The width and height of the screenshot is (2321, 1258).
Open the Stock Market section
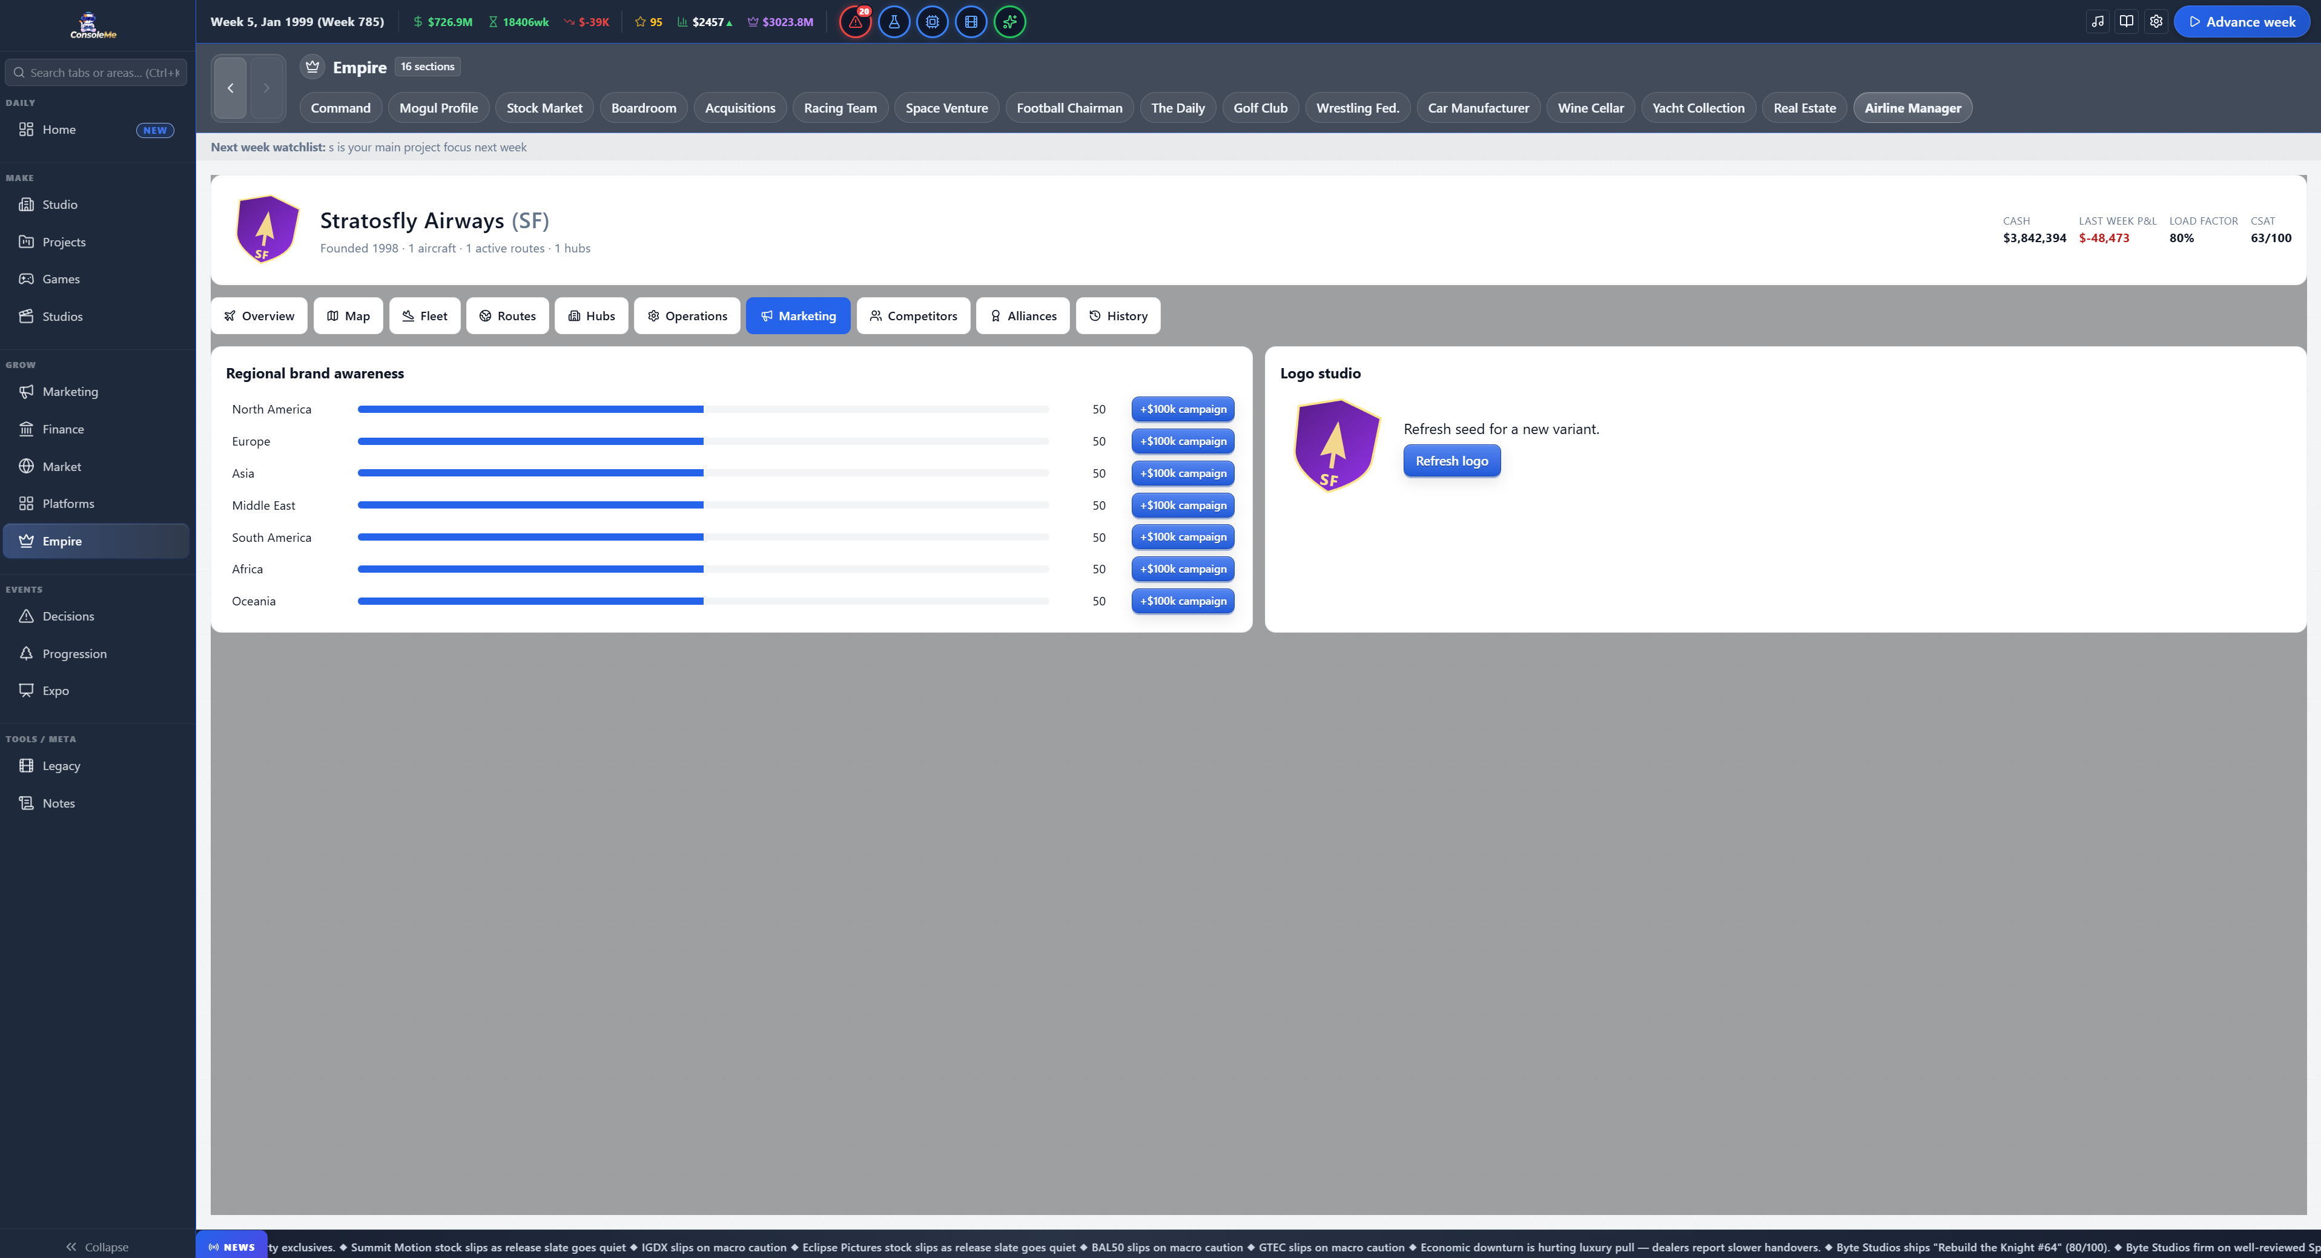click(544, 108)
